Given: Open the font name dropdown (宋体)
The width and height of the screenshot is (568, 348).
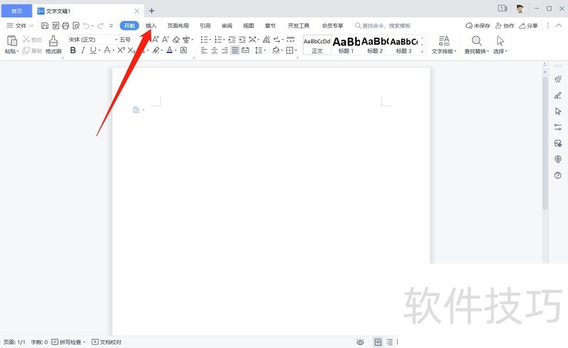Looking at the screenshot, I should 116,40.
